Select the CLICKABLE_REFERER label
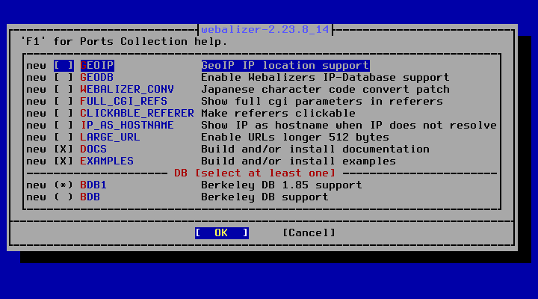 137,114
